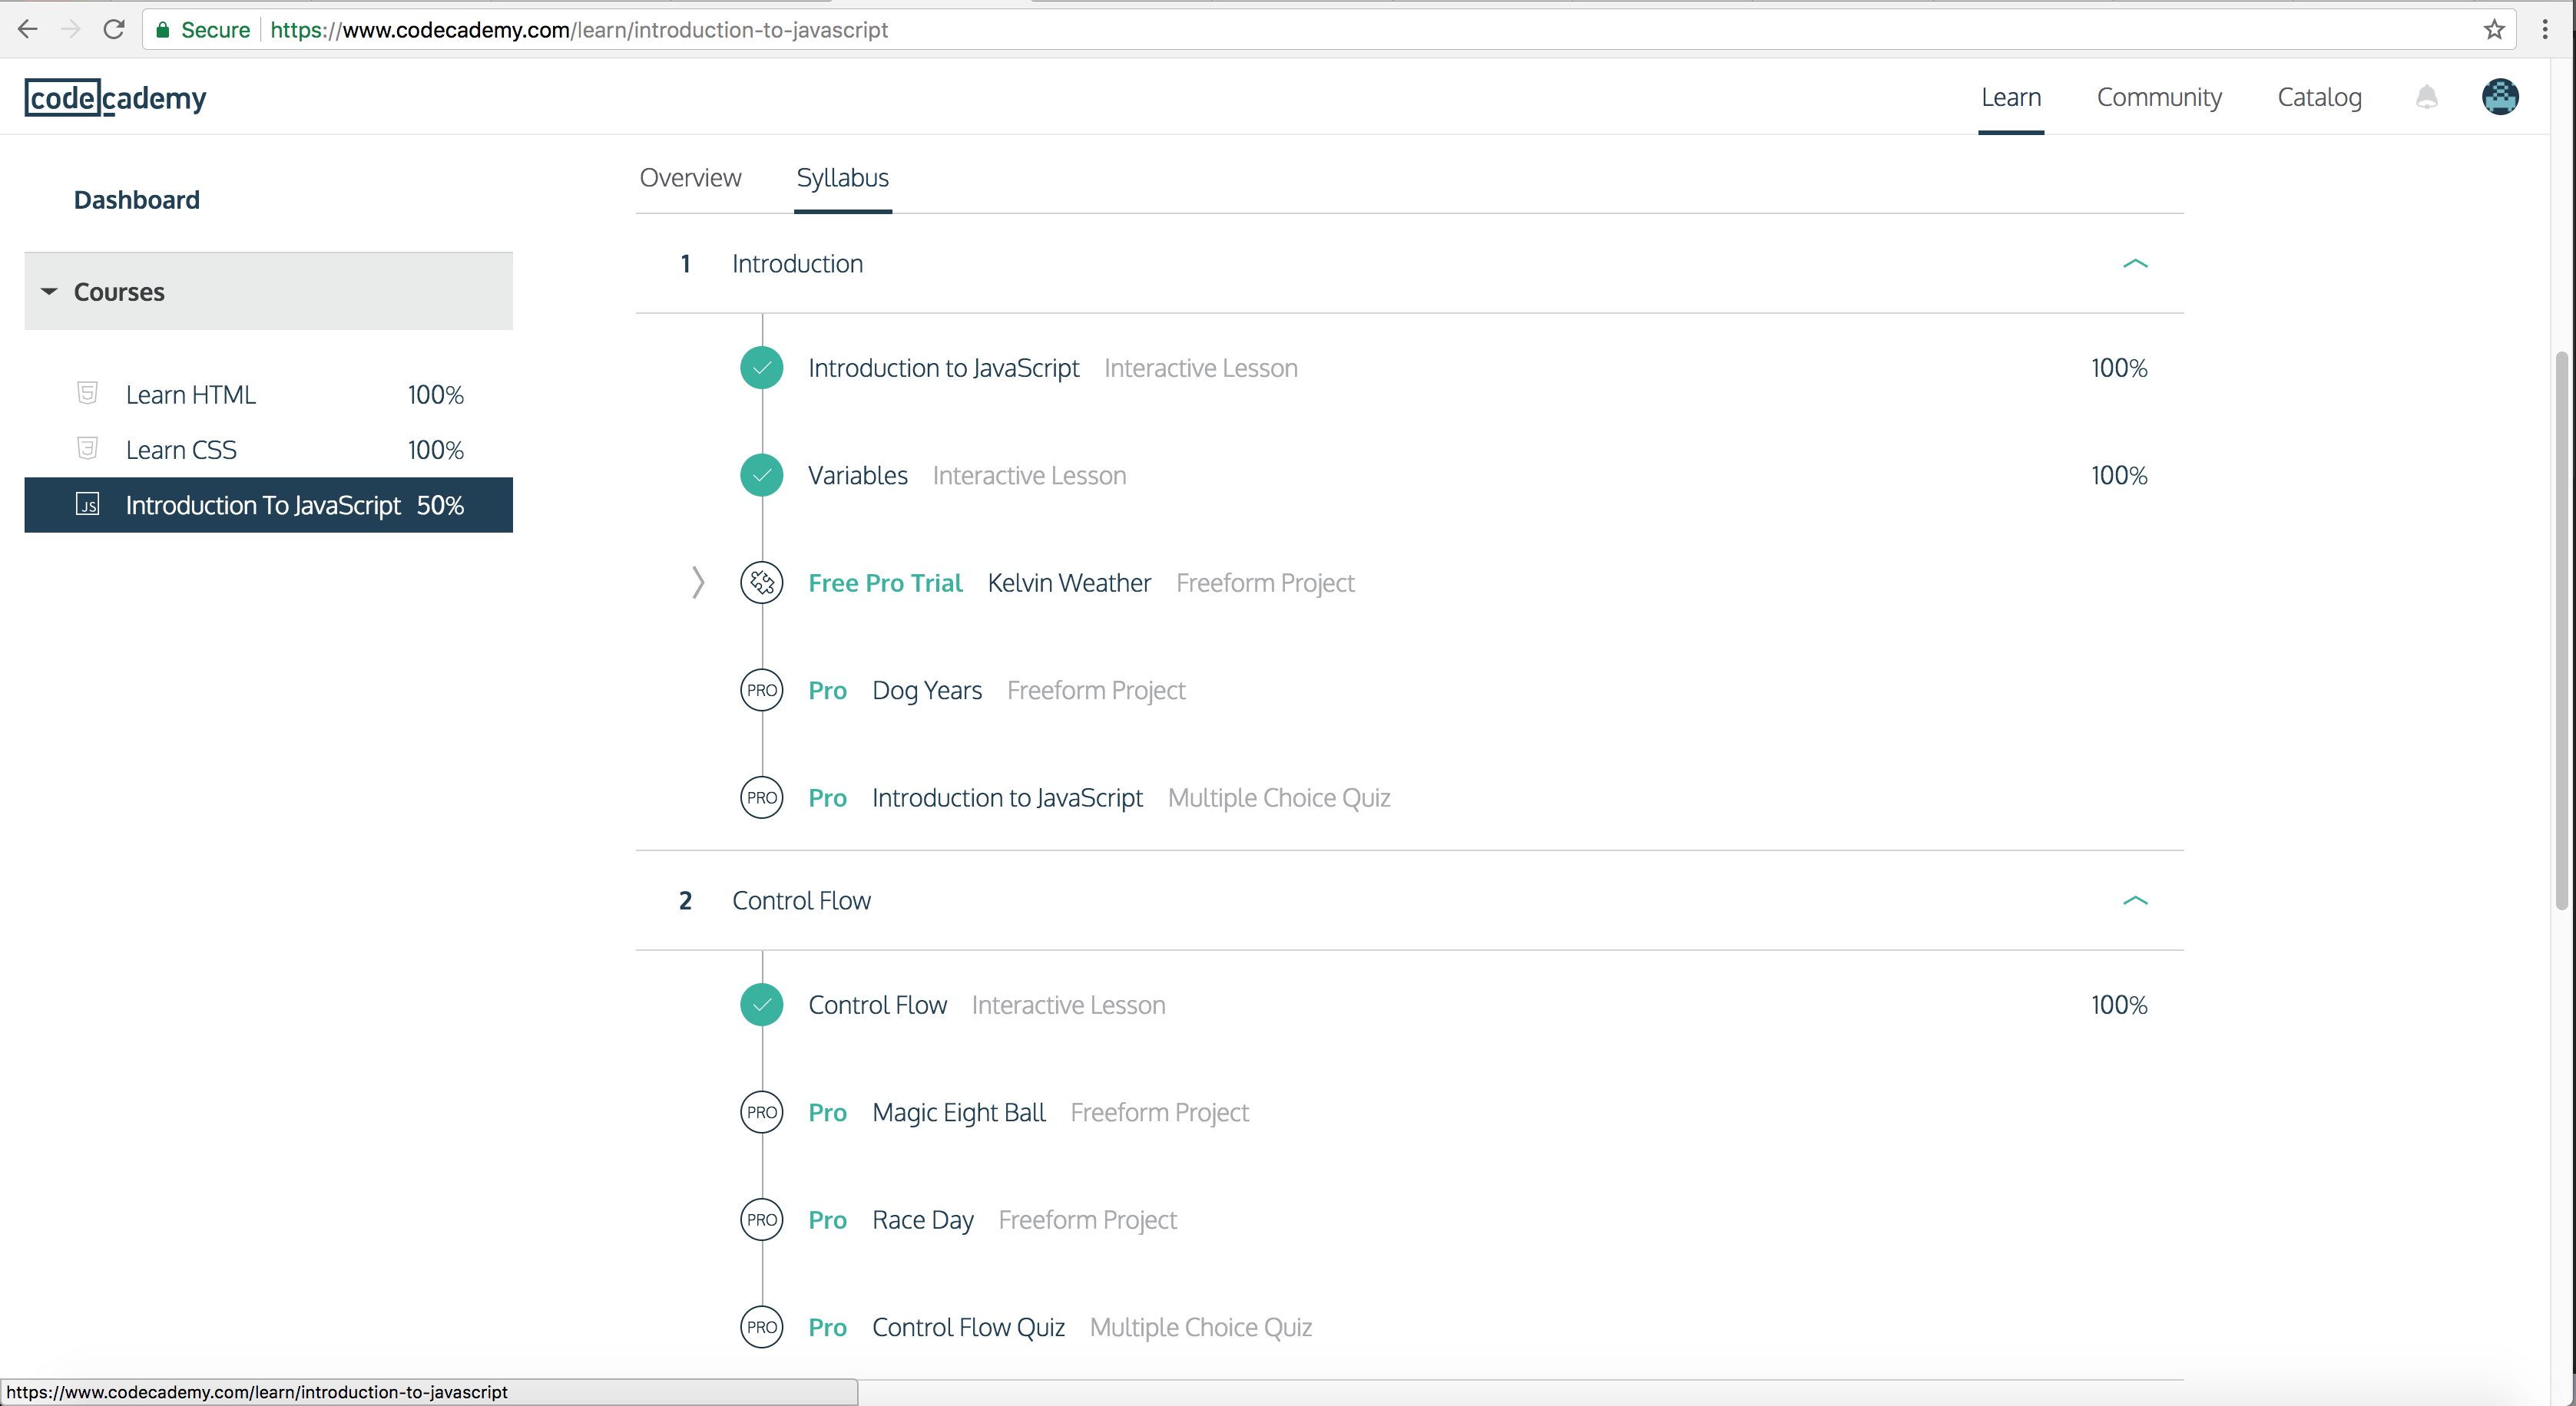Bookmark page with the star icon
This screenshot has width=2576, height=1406.
click(x=2494, y=30)
